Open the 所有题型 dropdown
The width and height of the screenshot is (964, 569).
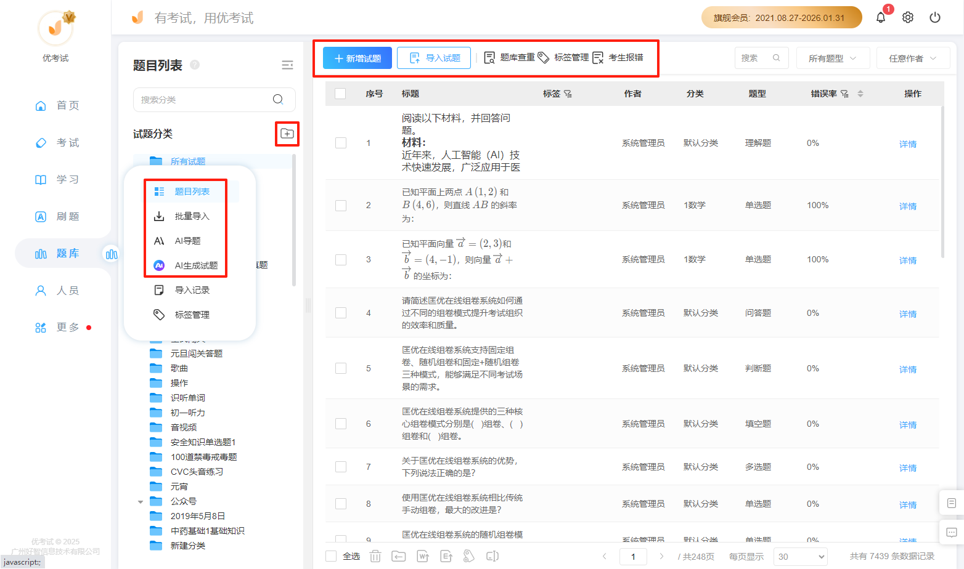coord(833,58)
